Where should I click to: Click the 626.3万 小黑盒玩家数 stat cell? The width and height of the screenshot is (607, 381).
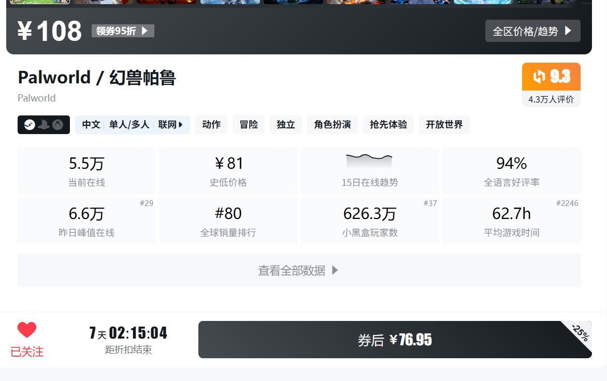click(370, 221)
